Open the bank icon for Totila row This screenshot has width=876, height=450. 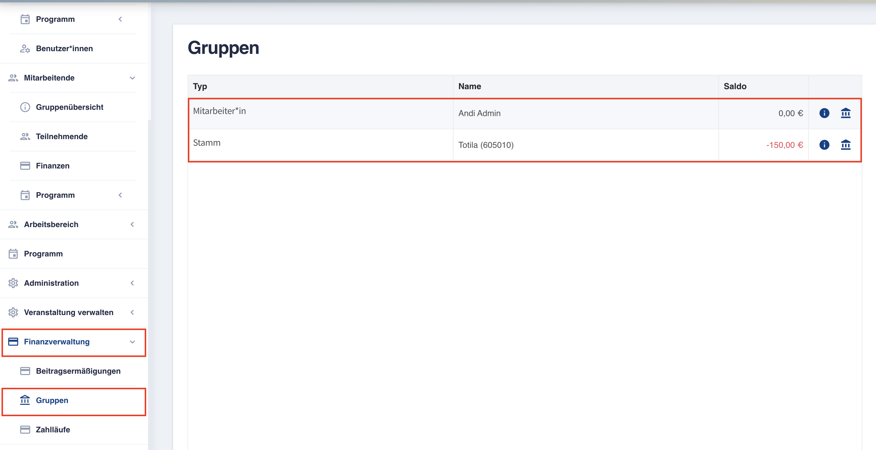845,145
